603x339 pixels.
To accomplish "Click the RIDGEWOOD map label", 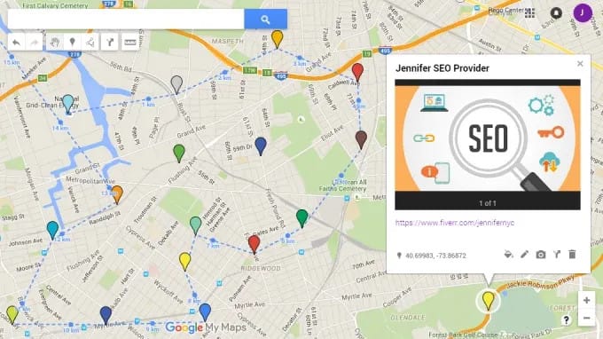I will click(x=261, y=268).
